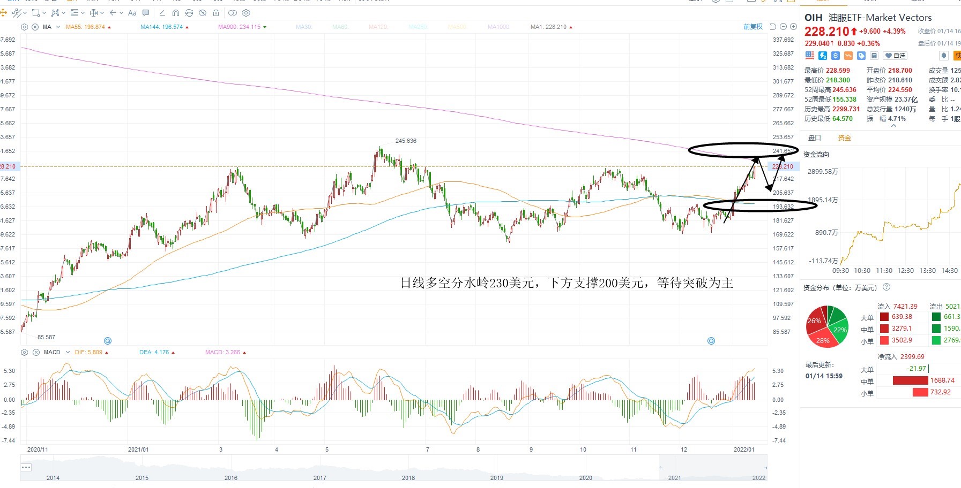The image size is (961, 488).
Task: Toggle the MA55 line legend
Action: coord(86,27)
